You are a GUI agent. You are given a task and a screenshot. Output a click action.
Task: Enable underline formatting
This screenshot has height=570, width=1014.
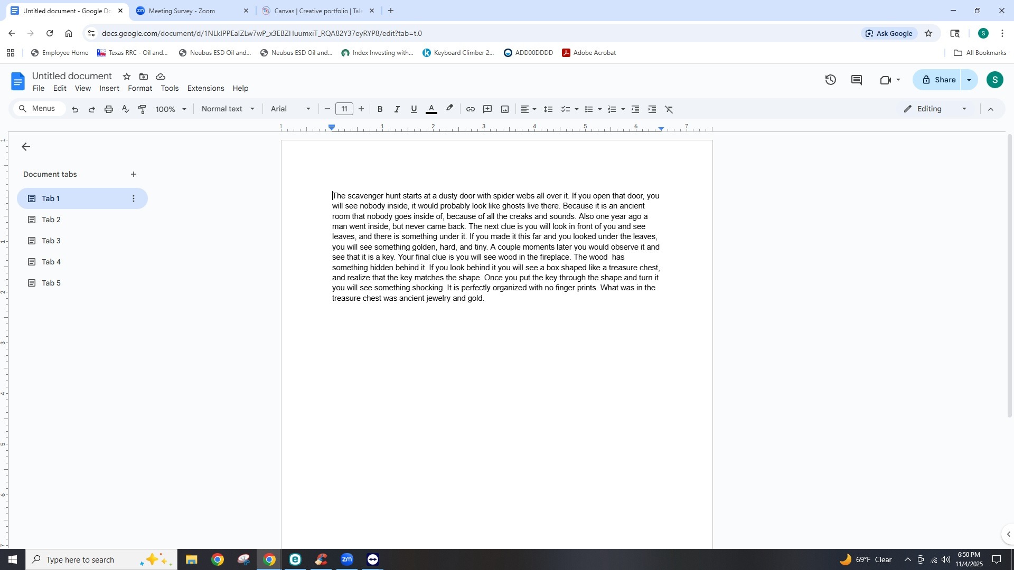[414, 109]
